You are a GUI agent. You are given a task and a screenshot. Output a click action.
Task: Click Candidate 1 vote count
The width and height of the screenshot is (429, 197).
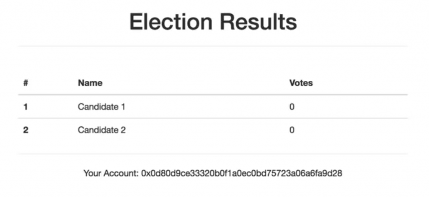292,107
